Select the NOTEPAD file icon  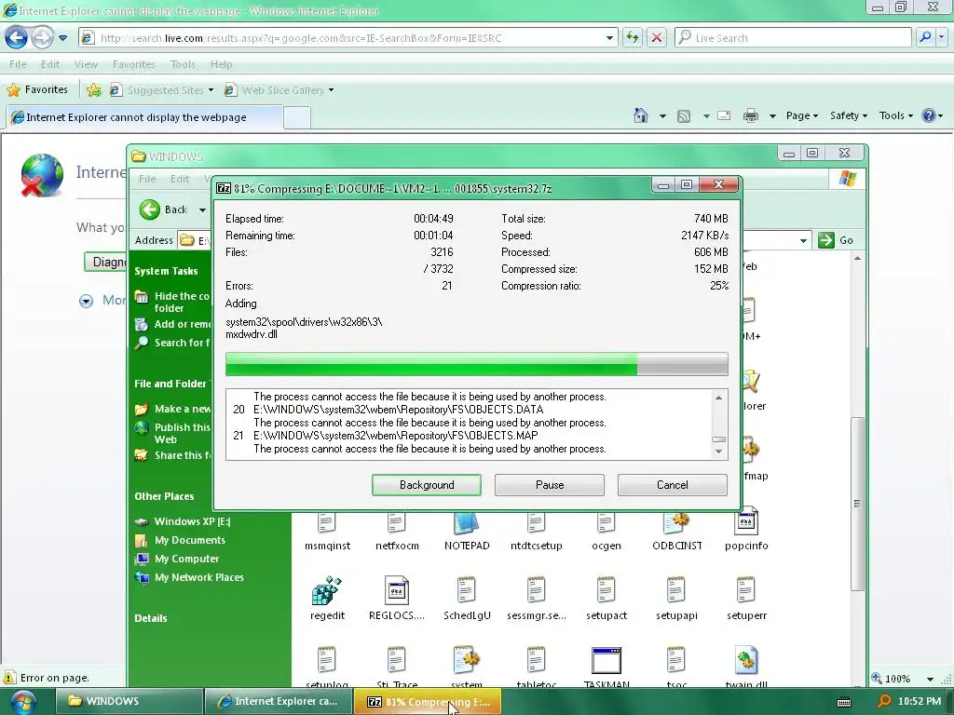pyautogui.click(x=467, y=531)
